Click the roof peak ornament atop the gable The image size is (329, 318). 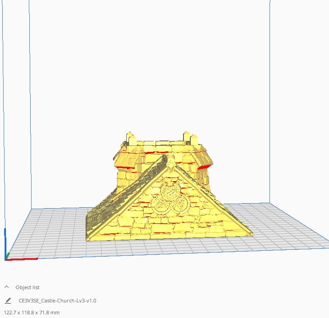click(171, 162)
